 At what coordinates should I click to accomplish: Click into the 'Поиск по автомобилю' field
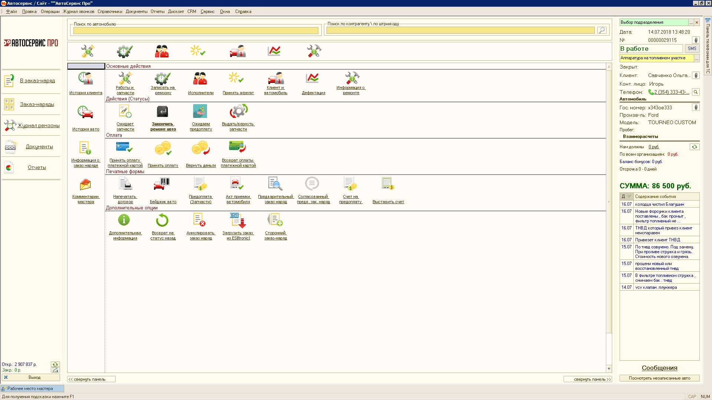click(x=196, y=30)
